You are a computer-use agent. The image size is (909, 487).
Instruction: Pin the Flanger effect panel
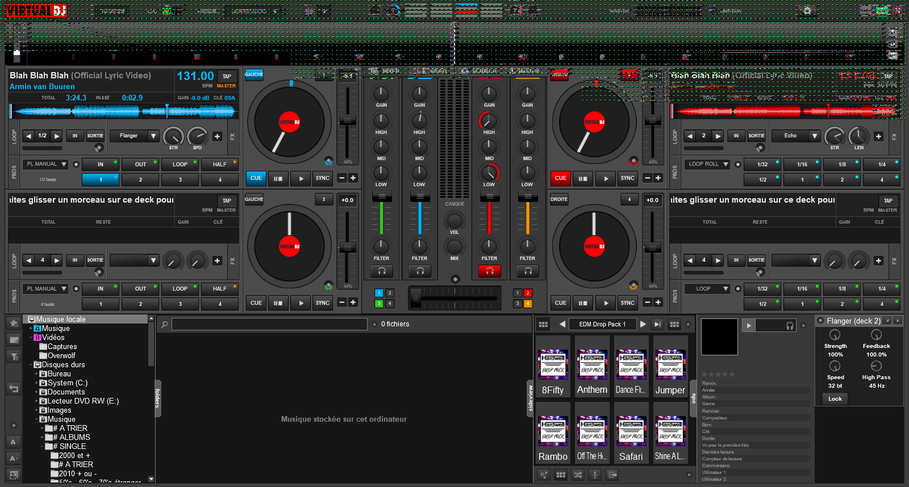tap(887, 321)
